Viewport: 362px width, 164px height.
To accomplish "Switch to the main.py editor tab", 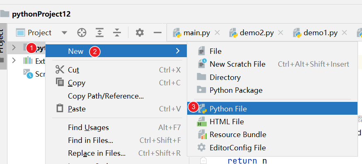I will pos(197,33).
